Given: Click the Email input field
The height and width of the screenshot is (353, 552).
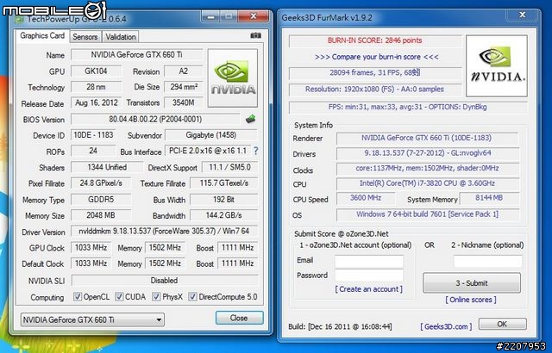Looking at the screenshot, I should [x=368, y=262].
